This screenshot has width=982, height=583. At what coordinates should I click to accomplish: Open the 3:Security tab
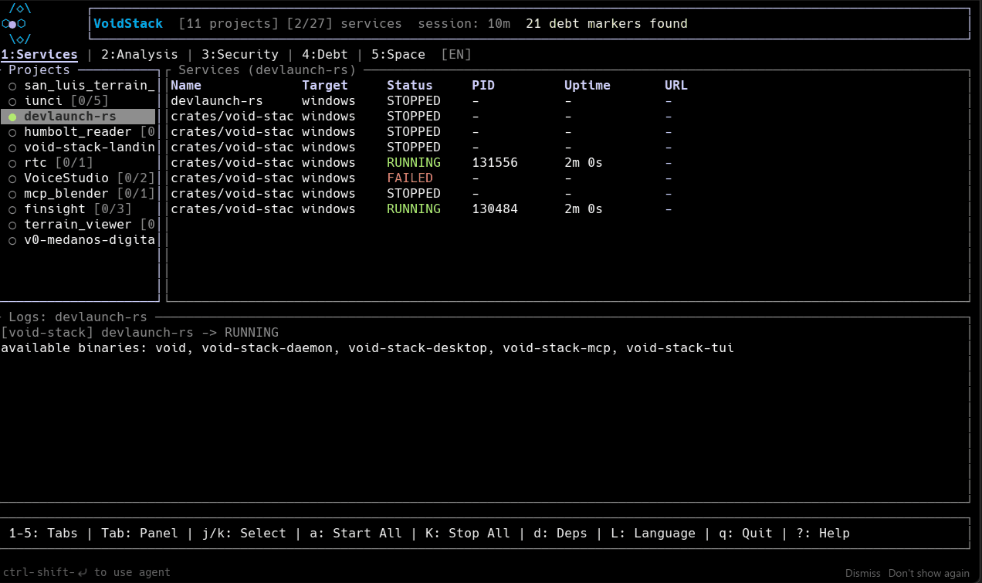point(240,55)
